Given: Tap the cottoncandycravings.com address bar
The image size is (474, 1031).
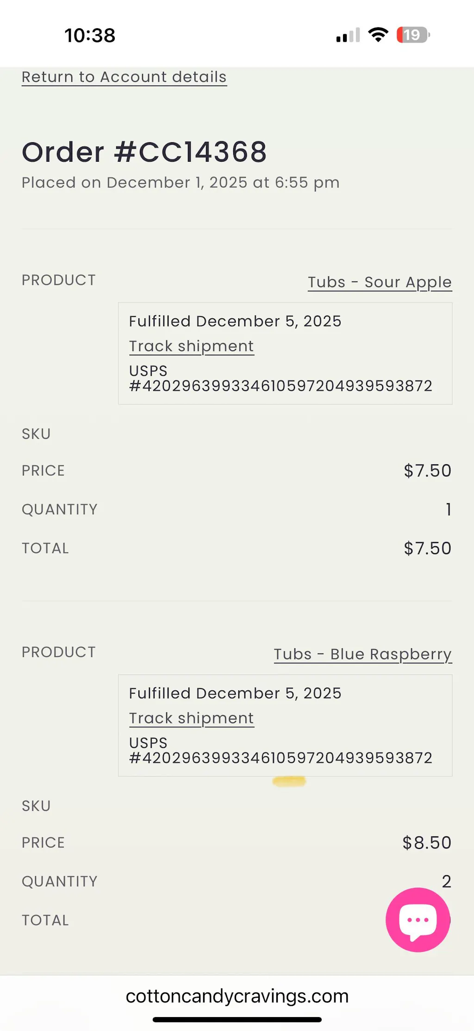Looking at the screenshot, I should coord(237,996).
